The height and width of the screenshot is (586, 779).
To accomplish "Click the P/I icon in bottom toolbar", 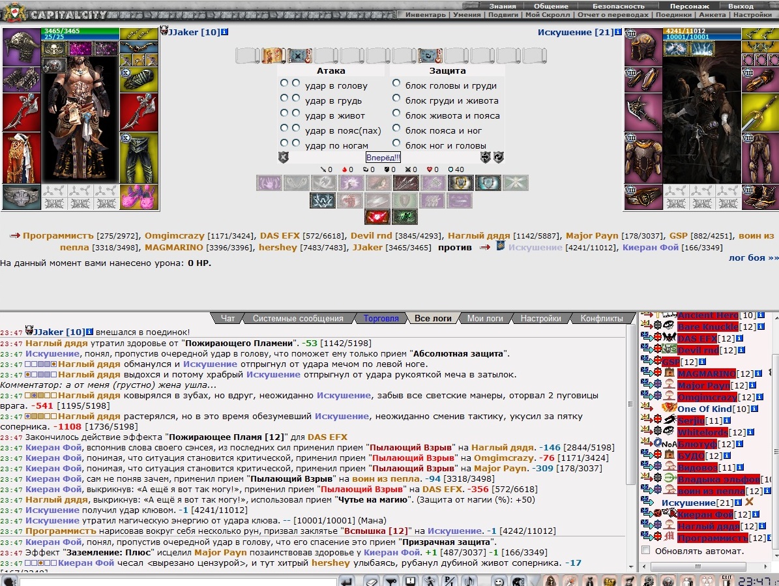I will 449,581.
